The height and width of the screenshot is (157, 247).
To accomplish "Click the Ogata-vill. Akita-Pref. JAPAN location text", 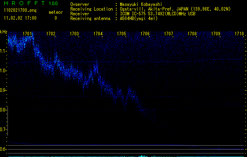I will pyautogui.click(x=175, y=9).
